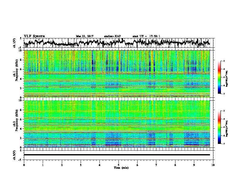The image size is (240, 185).
Task: Click time axis tick label "1"
Action: coord(43,165)
